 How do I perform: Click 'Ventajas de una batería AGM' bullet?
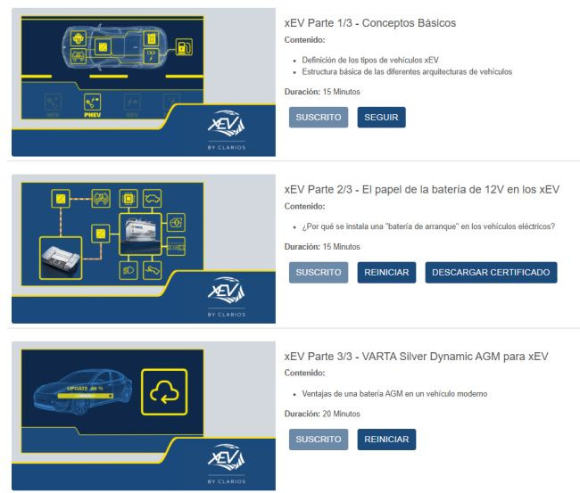point(394,393)
